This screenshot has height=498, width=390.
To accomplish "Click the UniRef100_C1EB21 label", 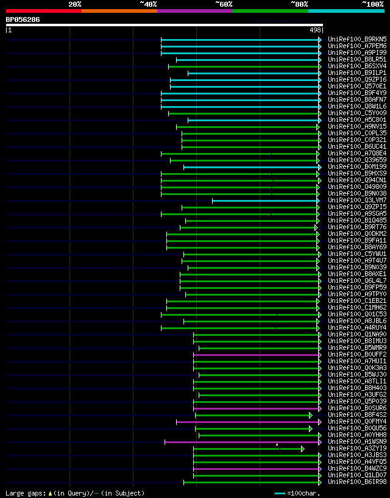I will tap(357, 301).
